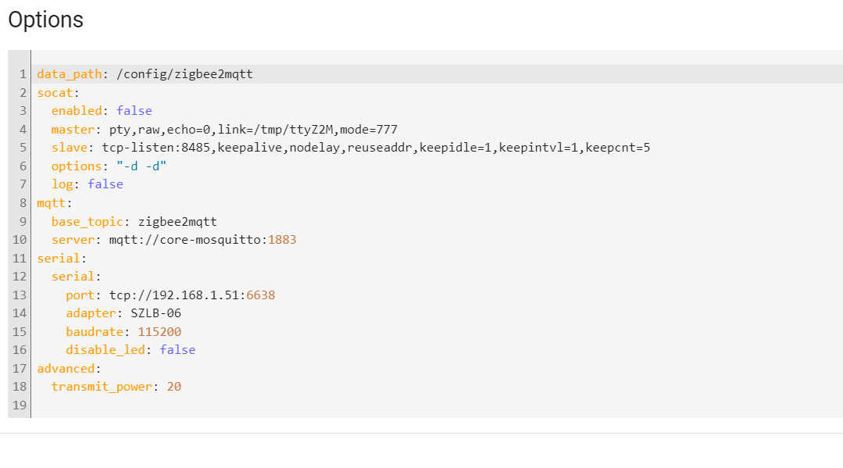Click the advanced key in the YAML
The width and height of the screenshot is (843, 468).
pyautogui.click(x=65, y=368)
